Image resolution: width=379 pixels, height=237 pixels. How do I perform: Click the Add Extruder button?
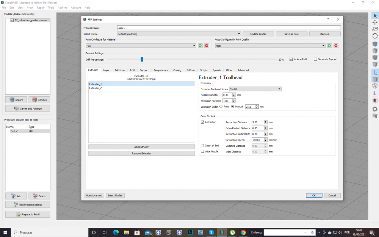[141, 147]
